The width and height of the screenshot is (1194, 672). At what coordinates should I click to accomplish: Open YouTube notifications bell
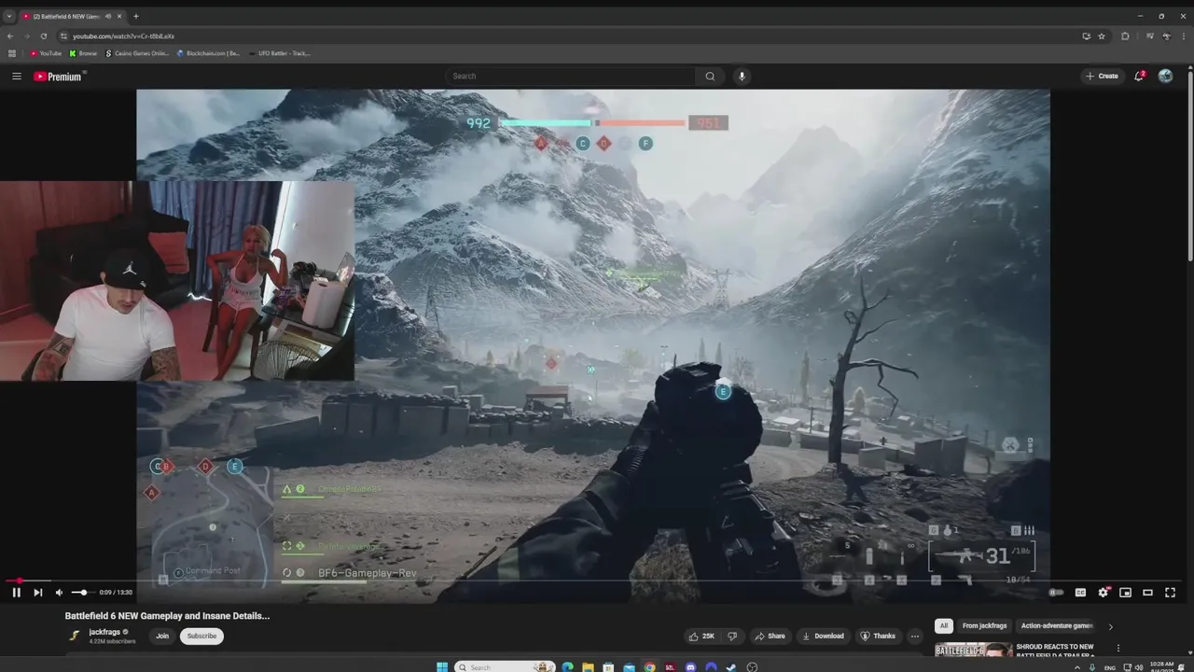1139,77
